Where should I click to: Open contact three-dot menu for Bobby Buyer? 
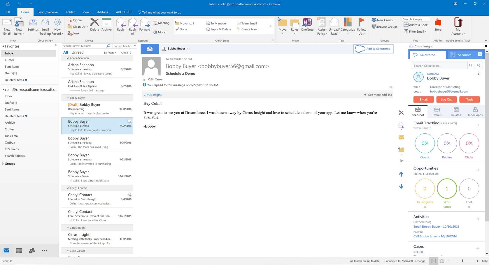click(479, 73)
